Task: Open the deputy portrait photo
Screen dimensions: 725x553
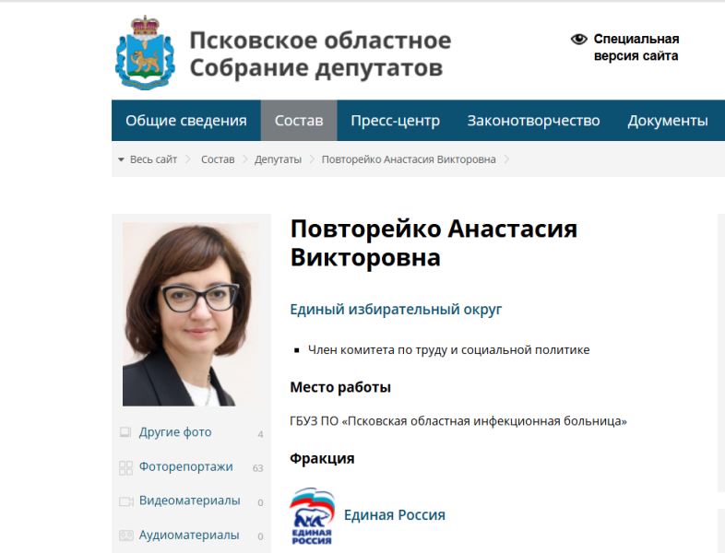Action: [x=191, y=314]
